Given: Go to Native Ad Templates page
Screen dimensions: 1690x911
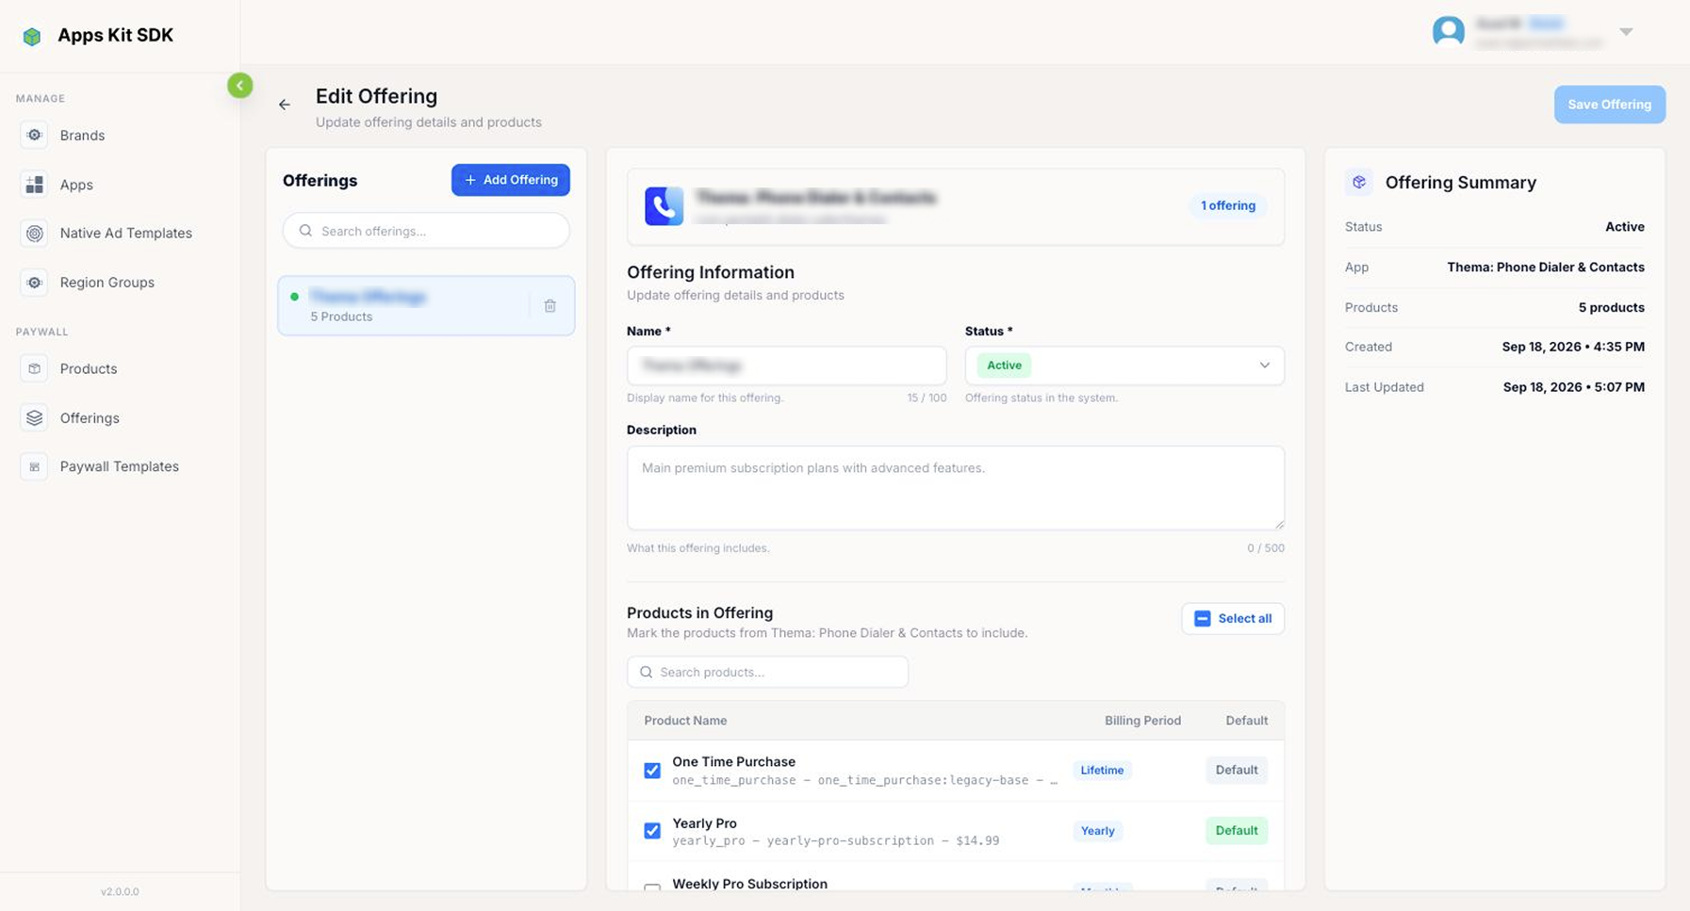Looking at the screenshot, I should click(125, 233).
